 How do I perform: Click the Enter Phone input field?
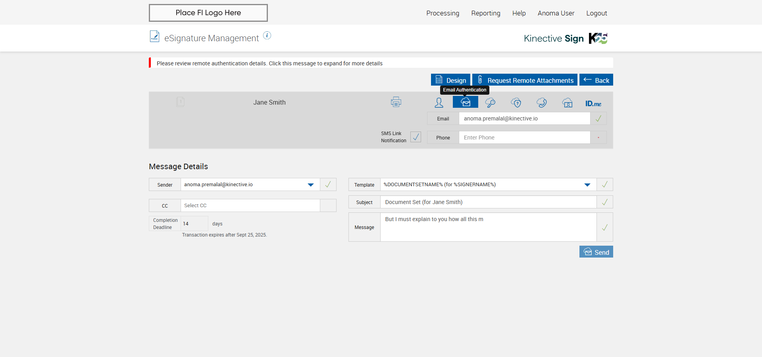[x=524, y=137]
